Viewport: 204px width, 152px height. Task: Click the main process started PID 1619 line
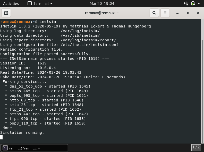pos(55,59)
